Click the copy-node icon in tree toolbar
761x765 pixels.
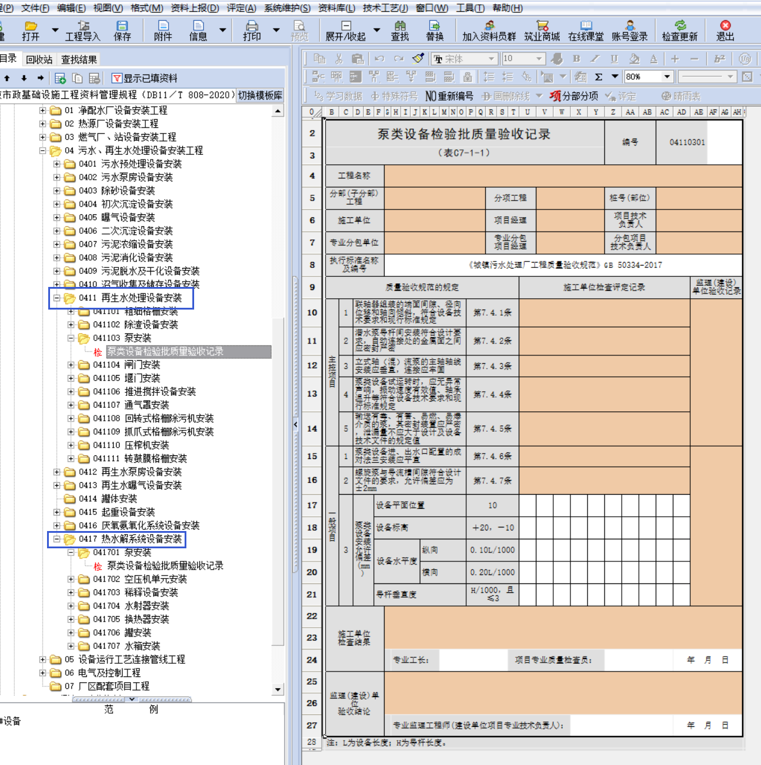77,78
